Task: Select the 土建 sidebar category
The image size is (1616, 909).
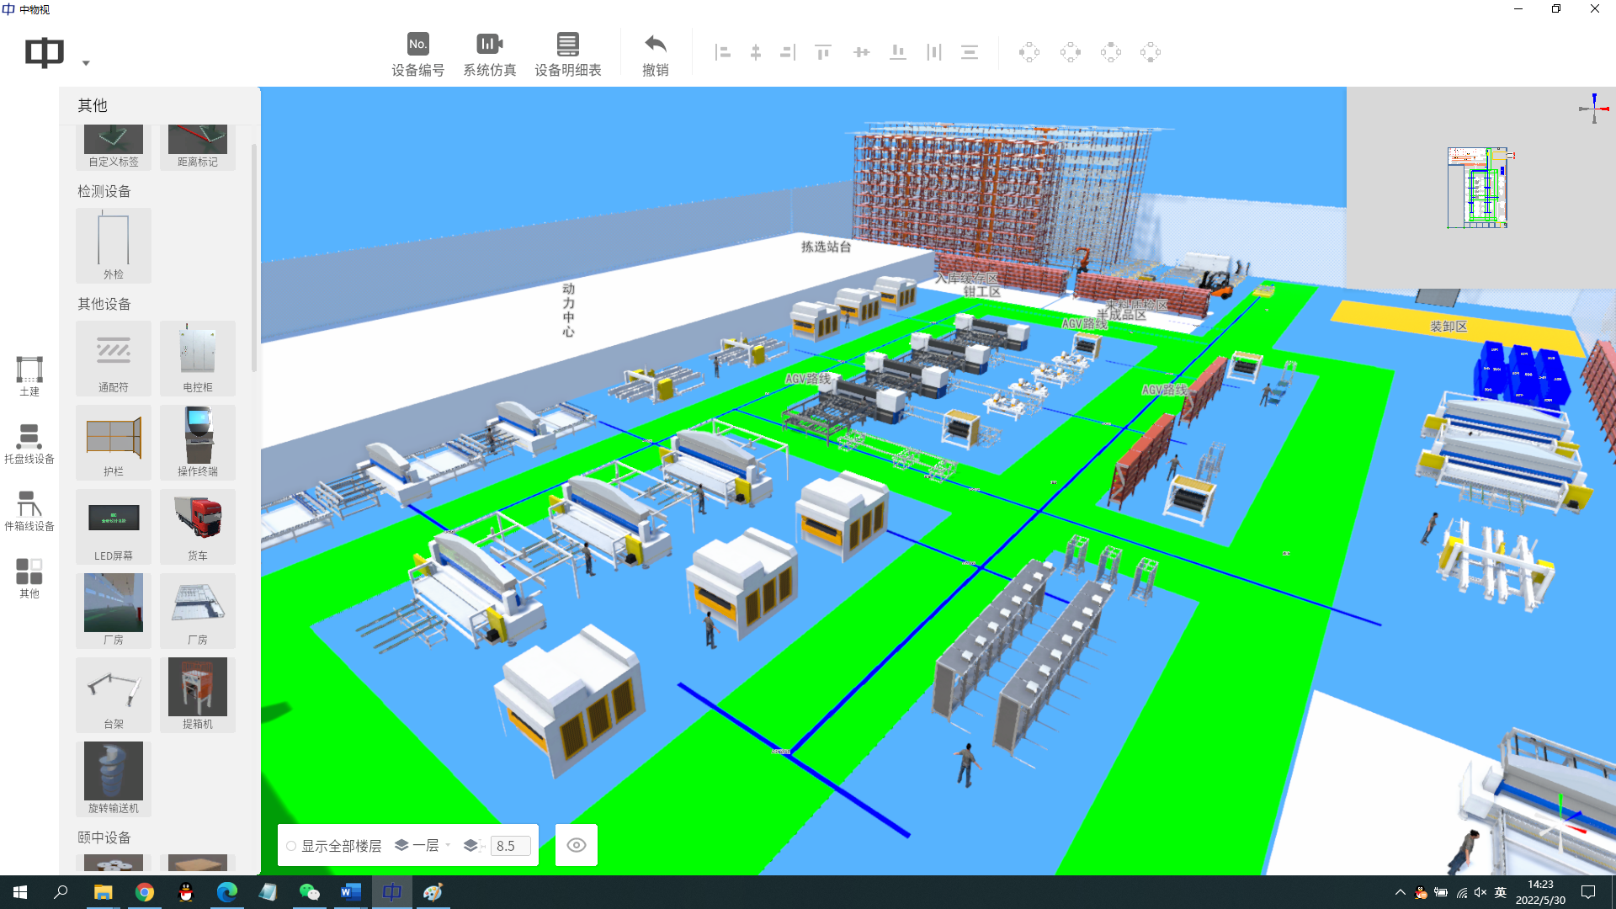Action: 29,375
